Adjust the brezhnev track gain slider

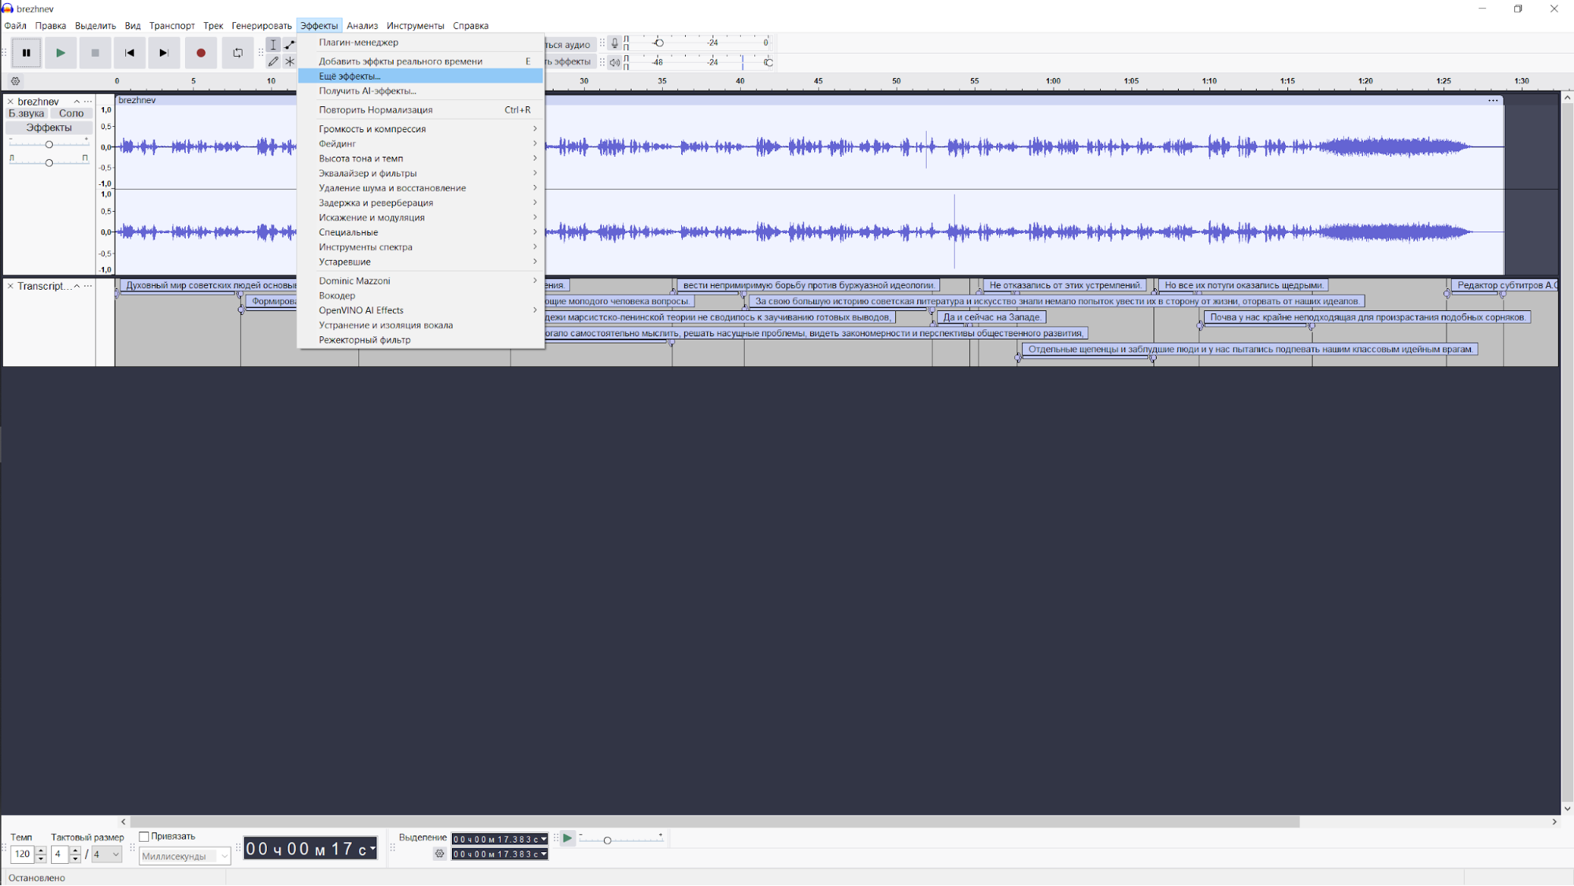coord(49,144)
